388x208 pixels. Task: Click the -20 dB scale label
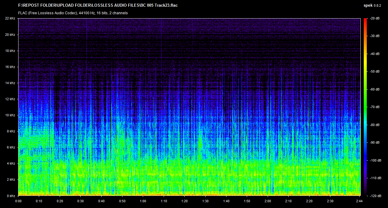pyautogui.click(x=375, y=19)
